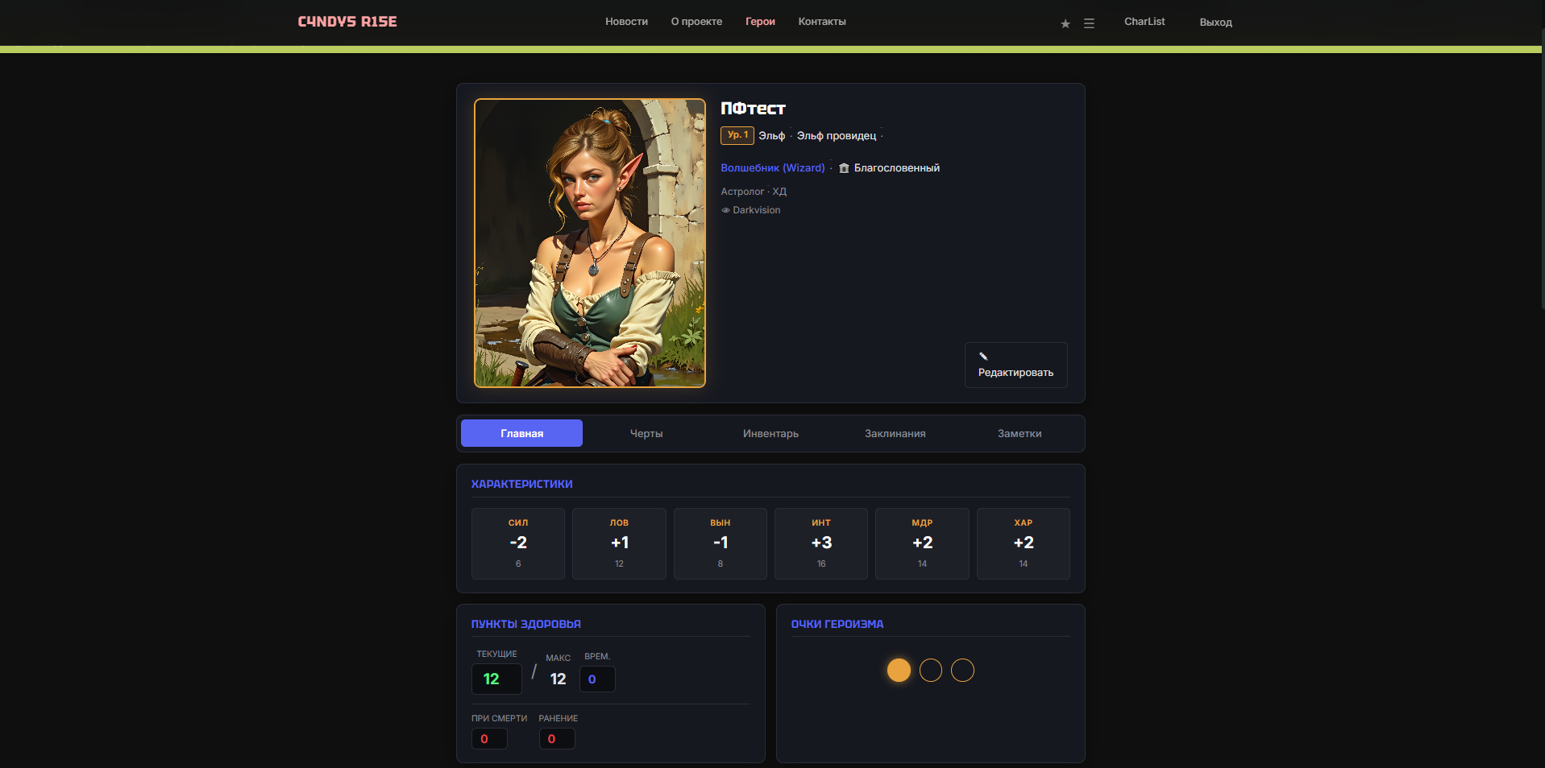1545x768 pixels.
Task: Click the МДР ability card
Action: pos(922,543)
